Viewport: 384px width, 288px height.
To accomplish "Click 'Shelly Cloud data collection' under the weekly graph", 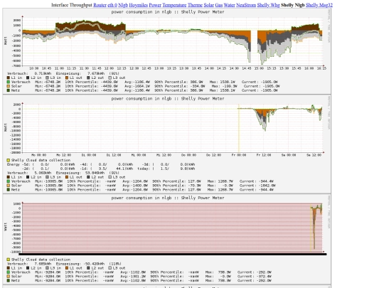I will tap(41, 160).
